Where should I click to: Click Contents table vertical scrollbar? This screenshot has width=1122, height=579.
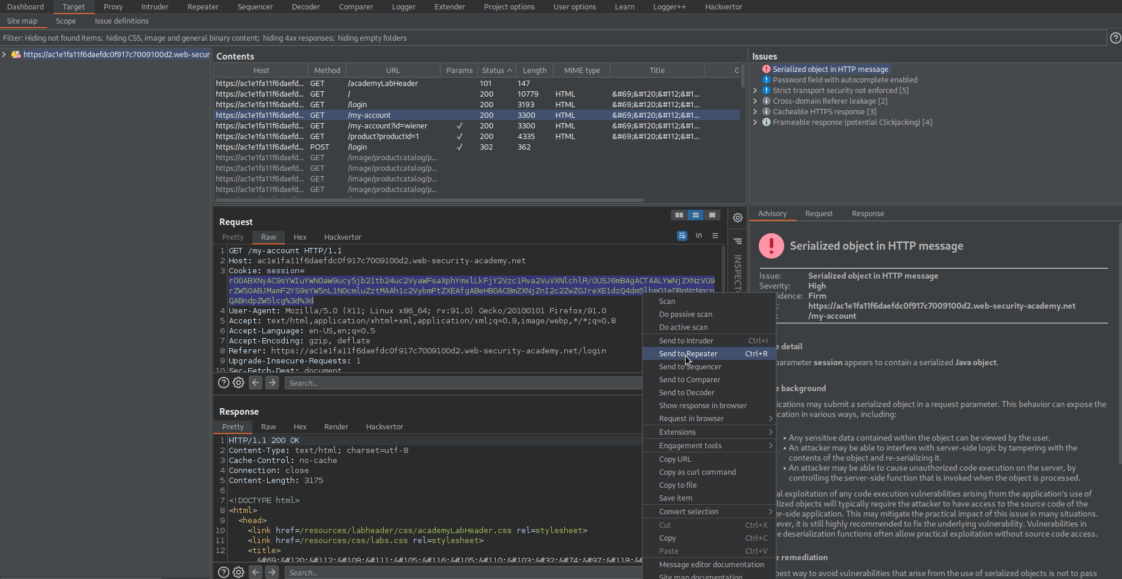click(x=743, y=77)
